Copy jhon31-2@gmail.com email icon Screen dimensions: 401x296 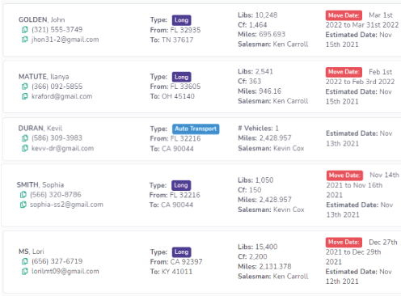[x=24, y=40]
